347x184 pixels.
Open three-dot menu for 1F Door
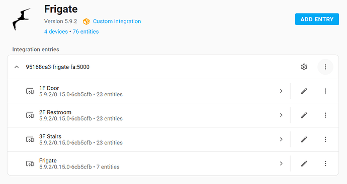[325, 91]
